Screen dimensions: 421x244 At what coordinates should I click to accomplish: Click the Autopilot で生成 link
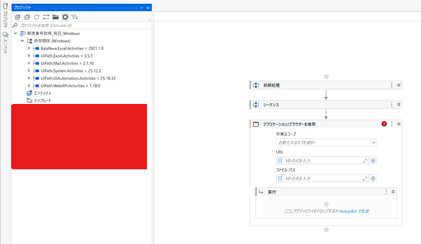pos(354,211)
